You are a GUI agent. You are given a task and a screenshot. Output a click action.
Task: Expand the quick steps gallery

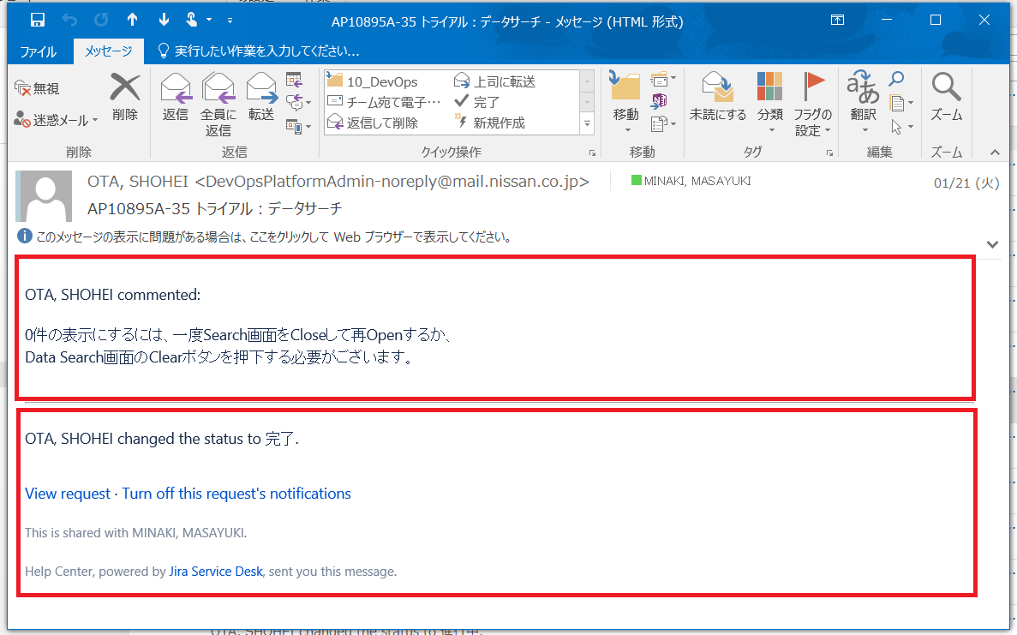point(587,123)
